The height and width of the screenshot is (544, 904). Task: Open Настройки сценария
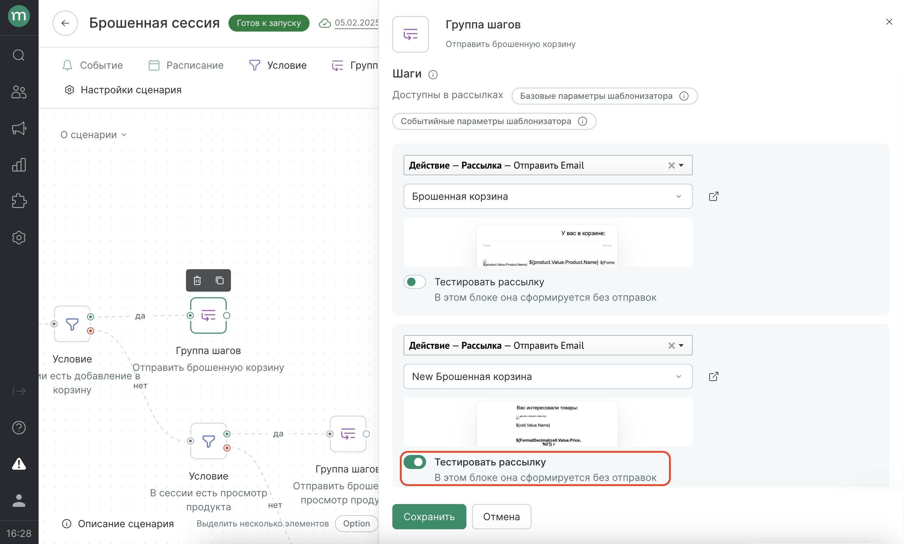(x=123, y=90)
